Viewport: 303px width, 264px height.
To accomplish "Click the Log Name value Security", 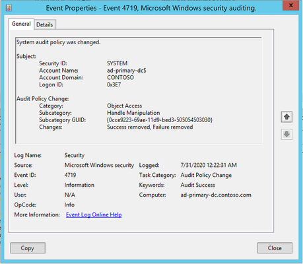I will tap(75, 155).
